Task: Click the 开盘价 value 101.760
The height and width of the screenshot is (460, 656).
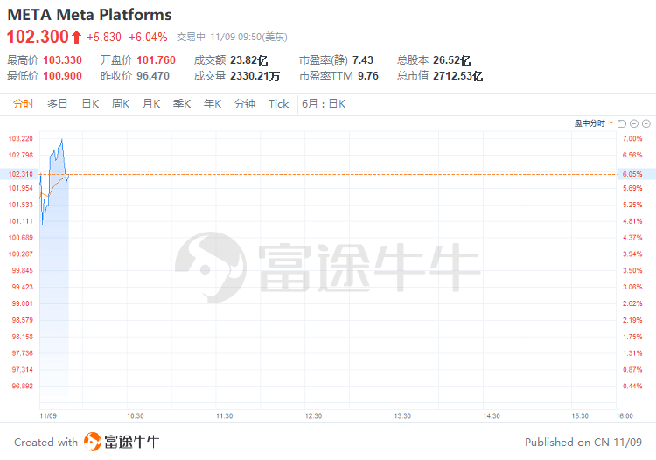Action: pos(156,60)
